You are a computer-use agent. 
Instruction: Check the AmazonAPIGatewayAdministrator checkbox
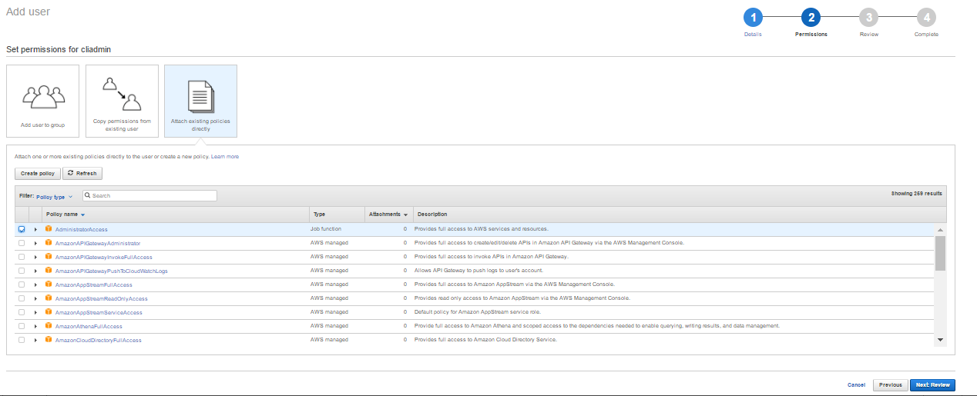(22, 243)
